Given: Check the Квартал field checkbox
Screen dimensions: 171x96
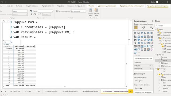Looking at the screenshot, I should (159, 88).
